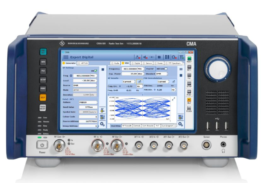Screen dimensions: 261x183
Task: Toggle the Power measurement indicator
Action: pyautogui.click(x=156, y=63)
